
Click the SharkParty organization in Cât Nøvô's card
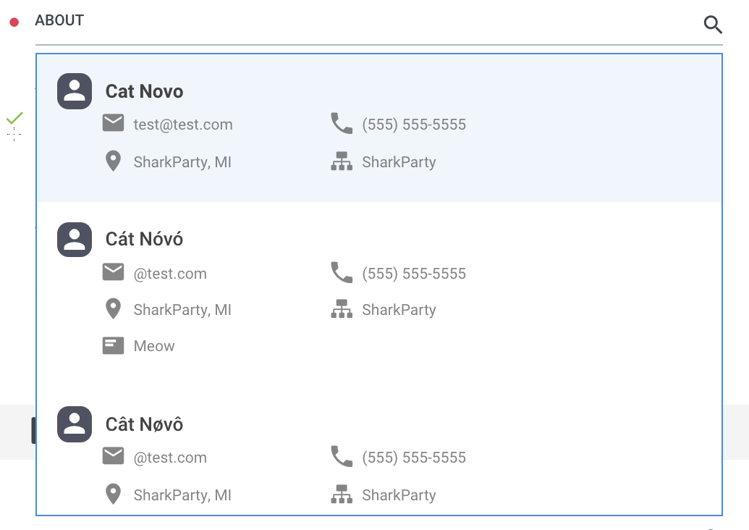click(399, 495)
